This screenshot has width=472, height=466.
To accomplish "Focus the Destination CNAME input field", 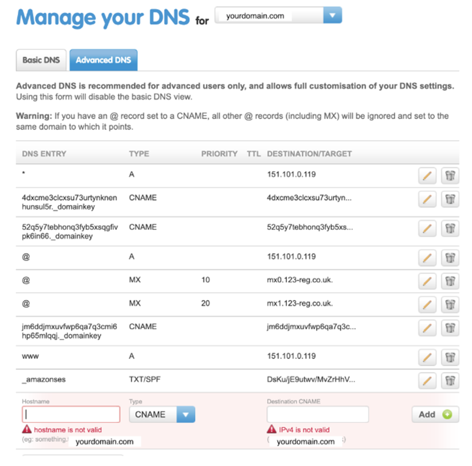I will [x=317, y=414].
